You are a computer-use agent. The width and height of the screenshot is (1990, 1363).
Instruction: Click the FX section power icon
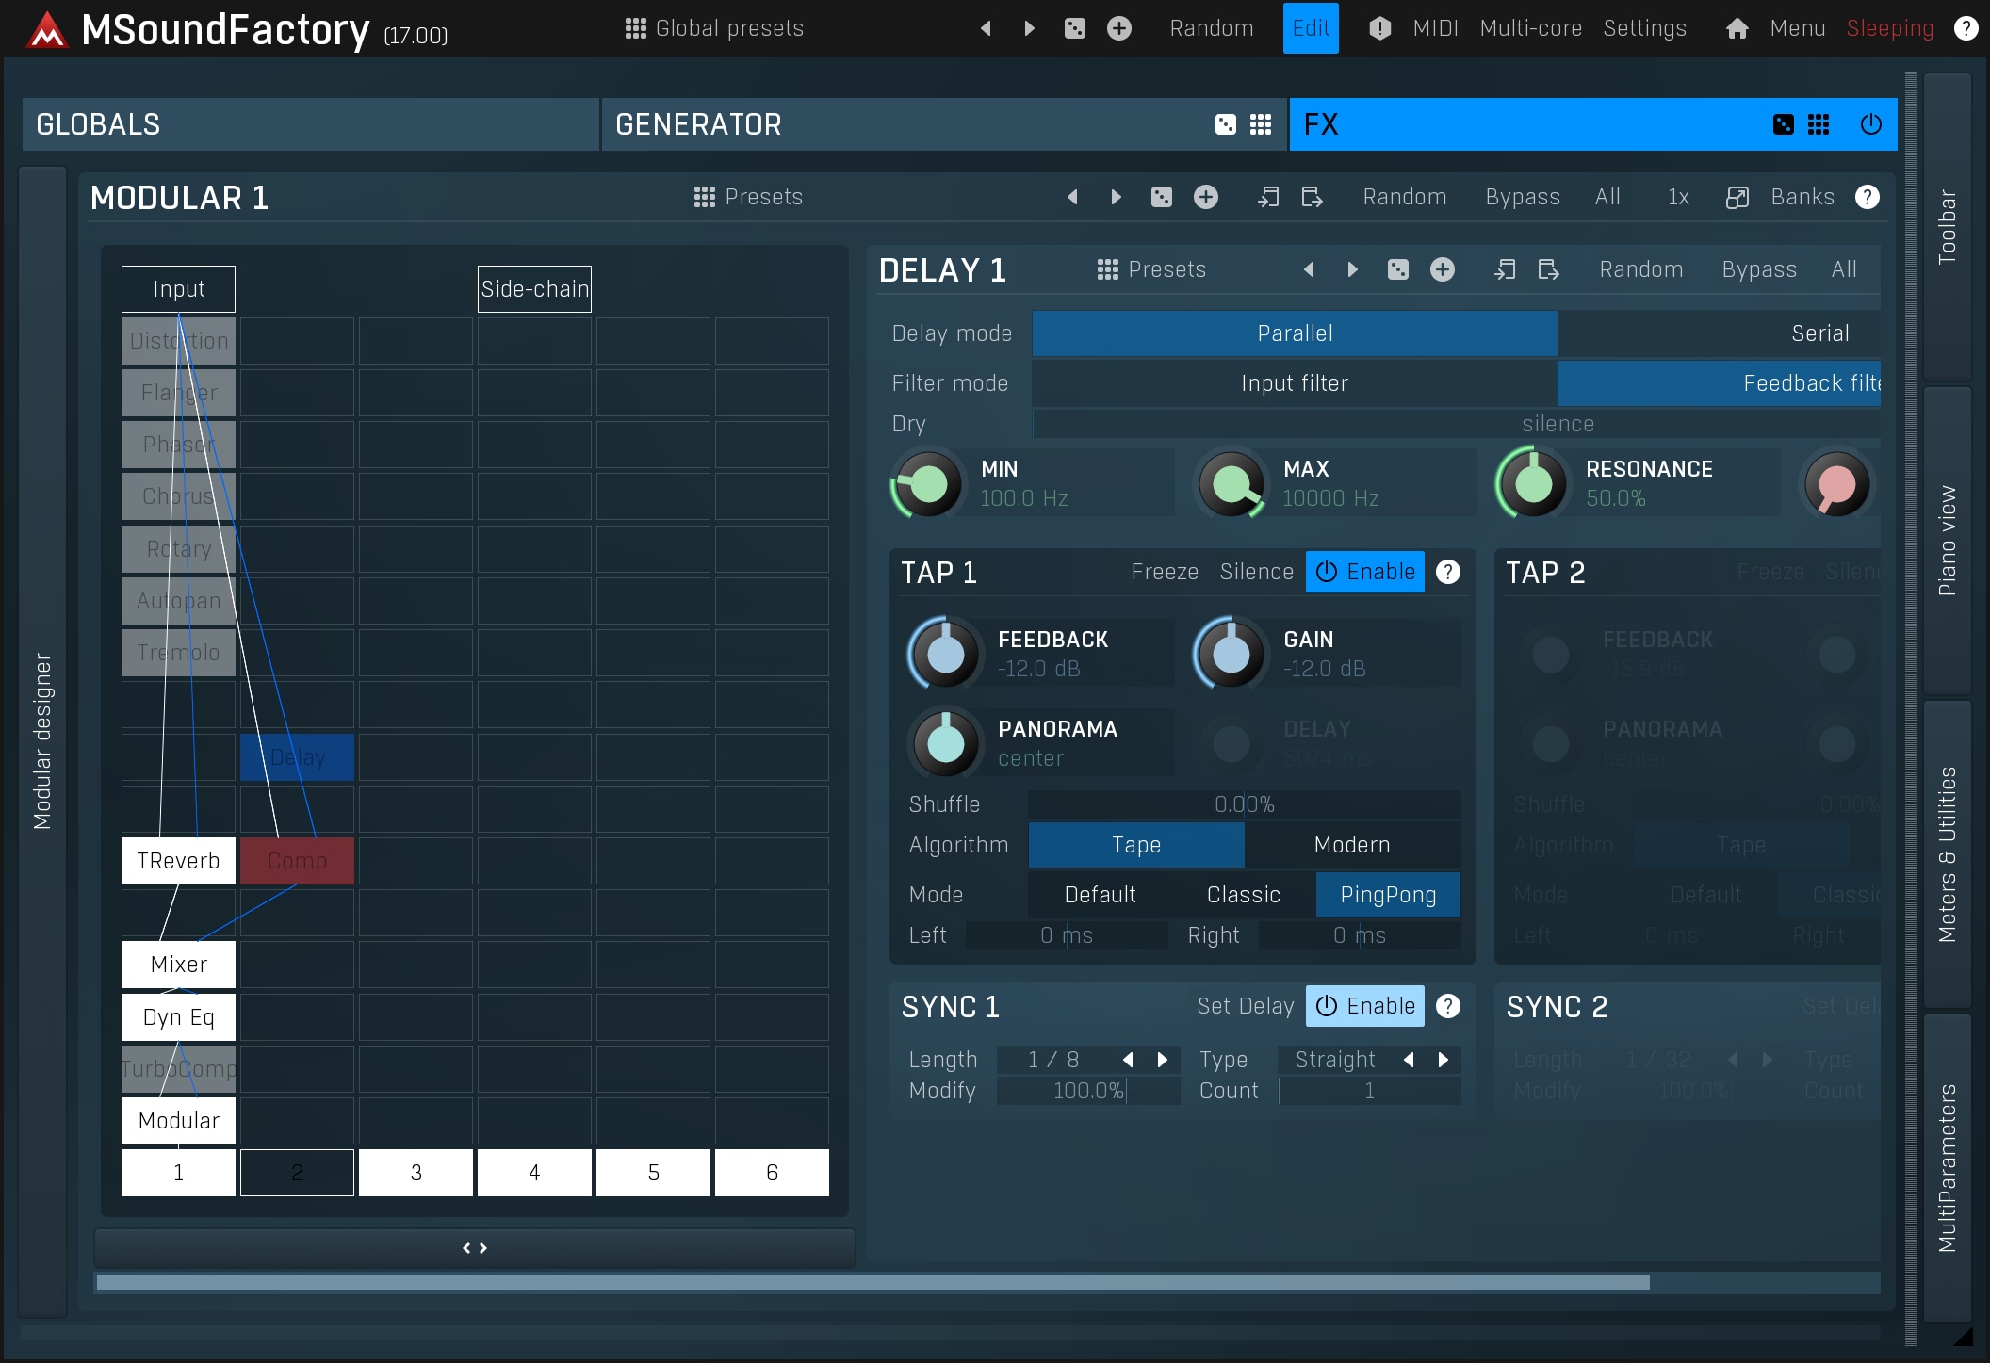[x=1870, y=124]
